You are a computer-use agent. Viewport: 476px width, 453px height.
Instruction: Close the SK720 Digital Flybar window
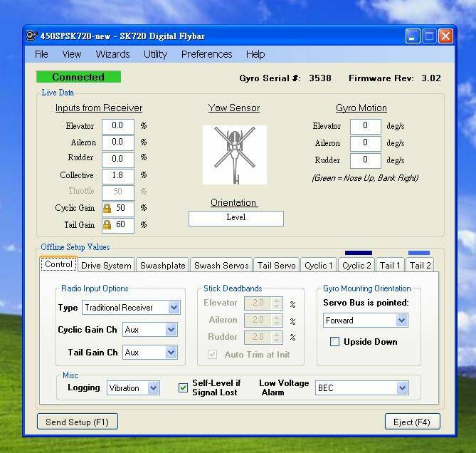[445, 36]
